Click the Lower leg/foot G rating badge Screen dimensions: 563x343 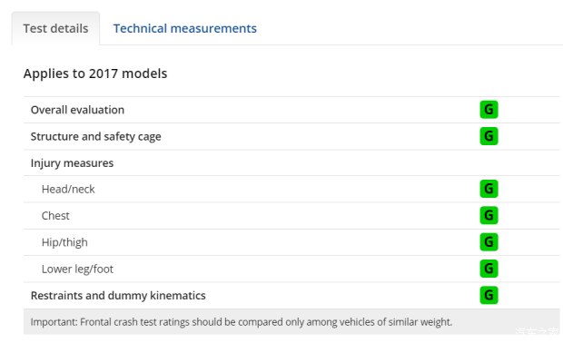click(x=489, y=269)
